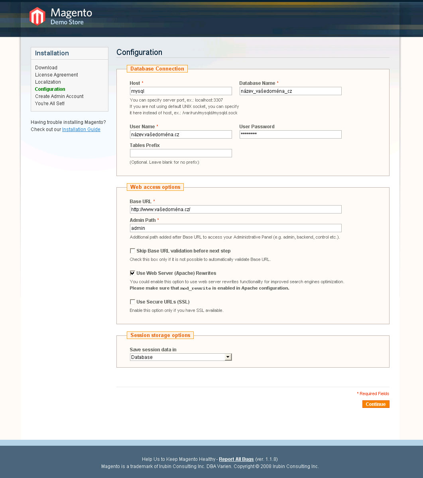The height and width of the screenshot is (478, 423).
Task: Select the User Name text box
Action: point(181,134)
